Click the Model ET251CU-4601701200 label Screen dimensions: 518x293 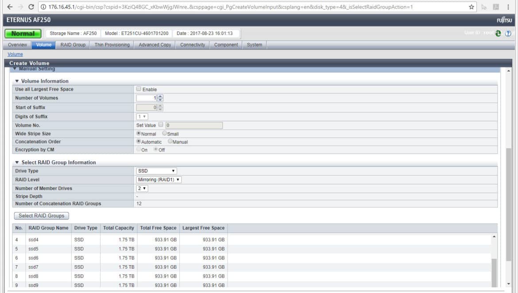point(136,33)
